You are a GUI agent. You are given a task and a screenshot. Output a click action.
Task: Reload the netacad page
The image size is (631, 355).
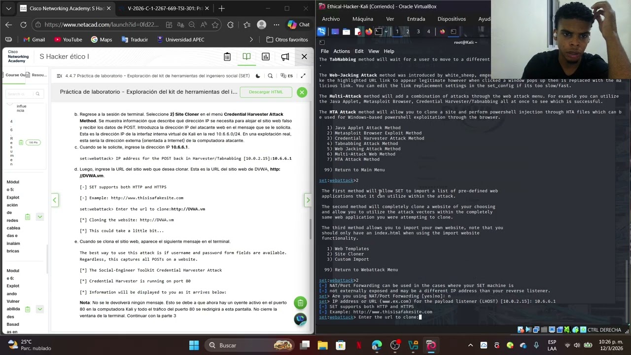23,25
